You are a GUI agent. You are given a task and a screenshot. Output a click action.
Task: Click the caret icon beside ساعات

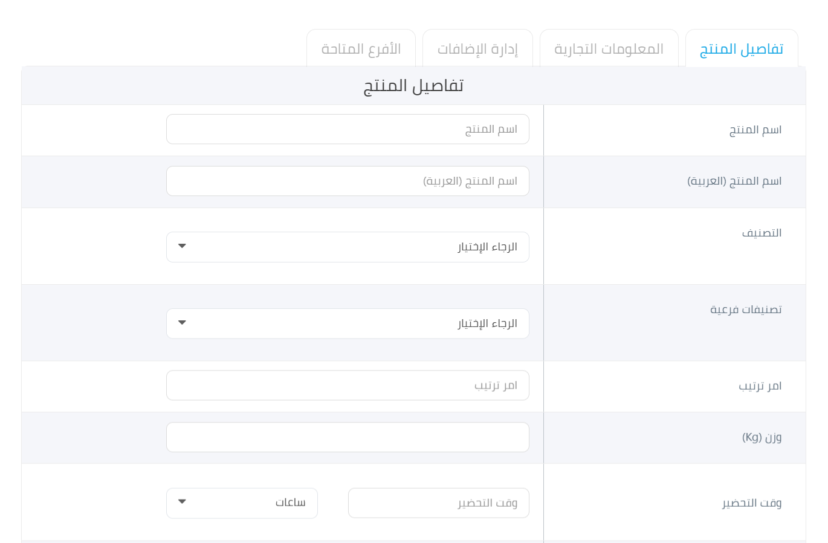click(182, 502)
